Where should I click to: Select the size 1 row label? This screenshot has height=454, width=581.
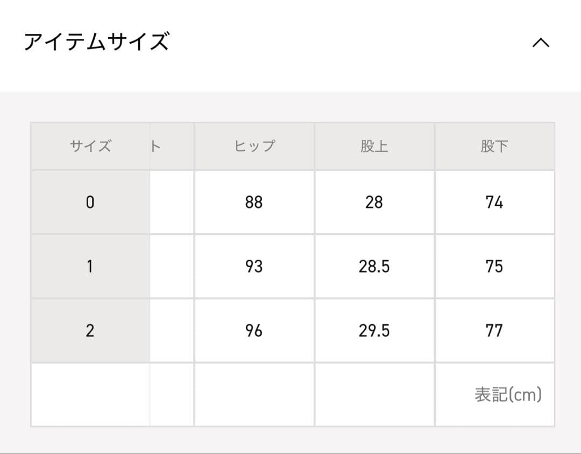[x=90, y=267]
